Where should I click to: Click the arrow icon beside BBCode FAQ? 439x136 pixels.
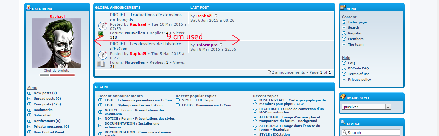[x=344, y=68]
